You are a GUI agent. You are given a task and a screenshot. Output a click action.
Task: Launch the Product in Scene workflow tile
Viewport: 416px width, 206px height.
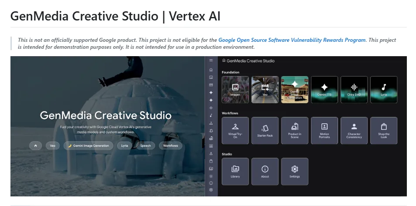[295, 131]
